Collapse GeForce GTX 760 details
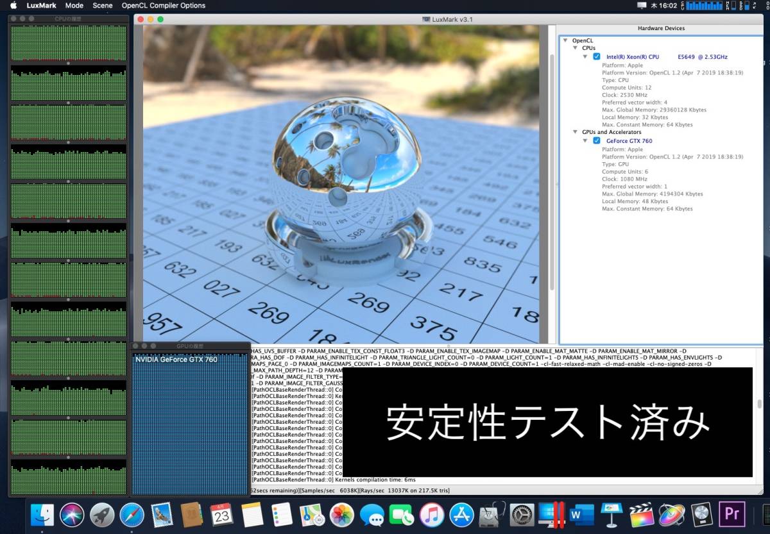Image resolution: width=770 pixels, height=534 pixels. click(x=585, y=140)
